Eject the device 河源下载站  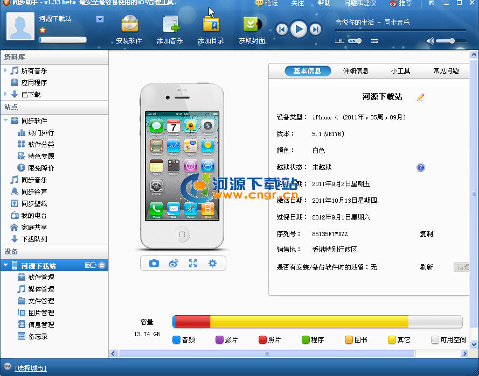[102, 266]
